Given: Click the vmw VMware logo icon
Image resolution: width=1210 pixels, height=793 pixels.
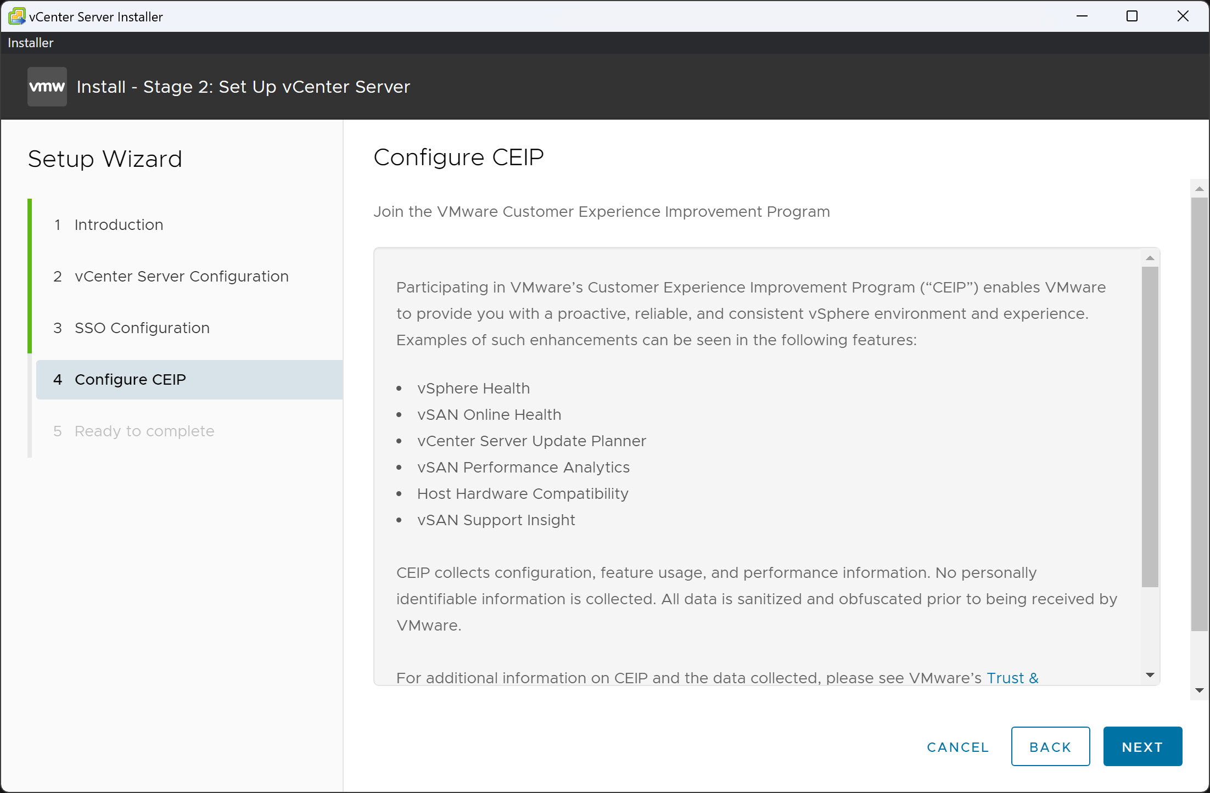Looking at the screenshot, I should click(47, 86).
